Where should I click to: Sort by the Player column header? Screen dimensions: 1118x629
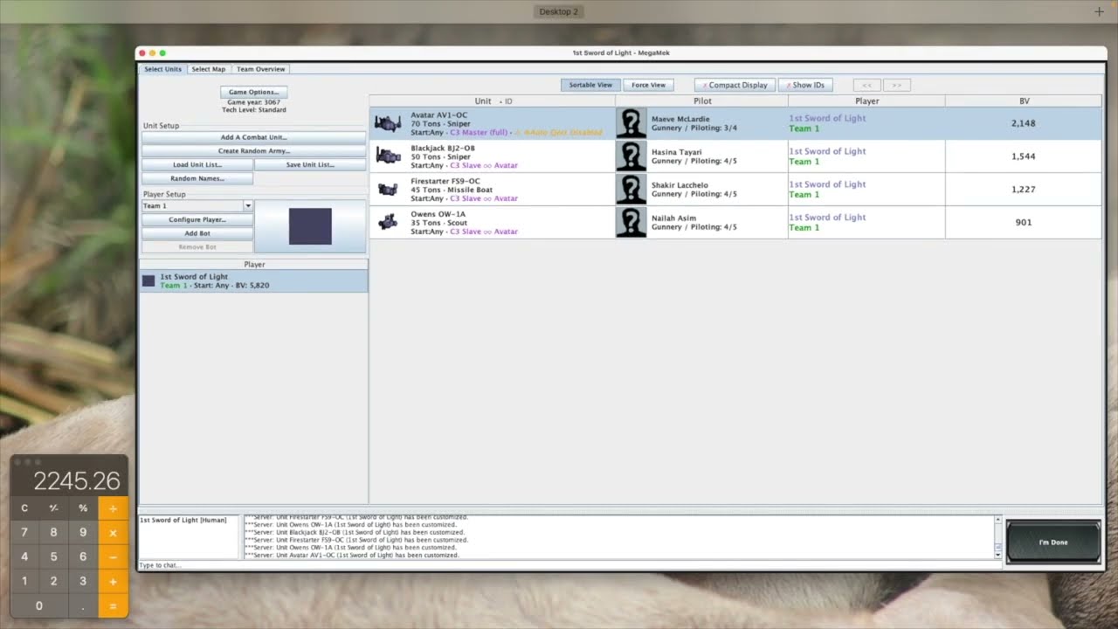pyautogui.click(x=866, y=101)
